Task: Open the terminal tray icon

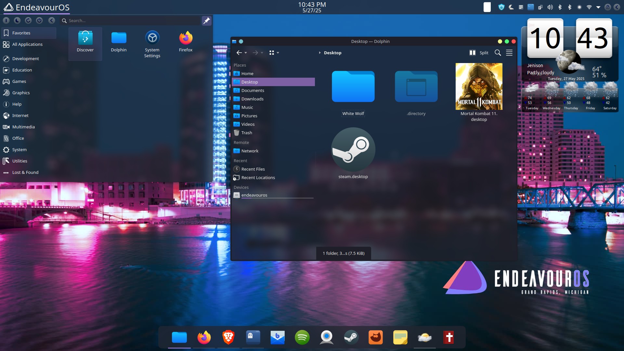Action: click(x=531, y=7)
